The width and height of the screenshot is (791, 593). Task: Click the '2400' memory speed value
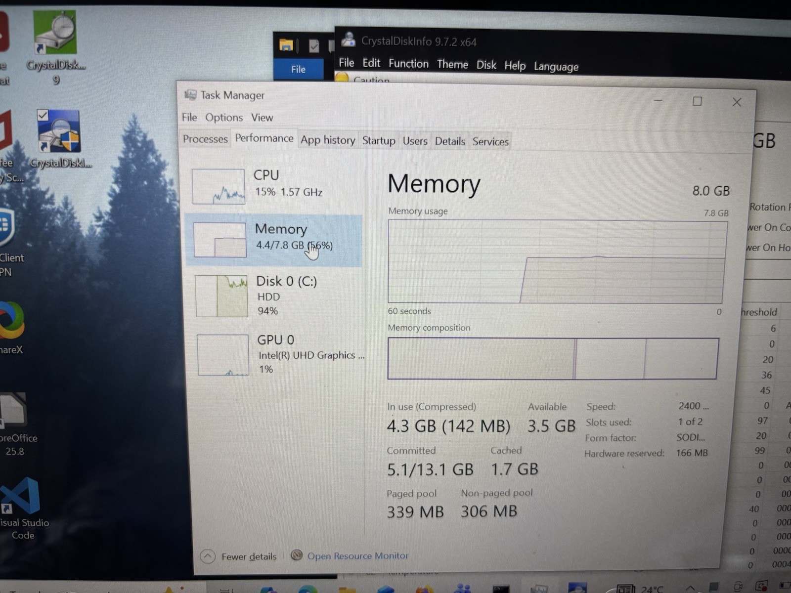point(693,406)
